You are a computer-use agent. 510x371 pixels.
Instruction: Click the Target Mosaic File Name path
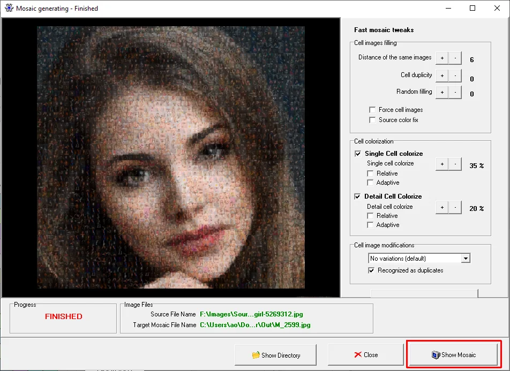point(255,325)
